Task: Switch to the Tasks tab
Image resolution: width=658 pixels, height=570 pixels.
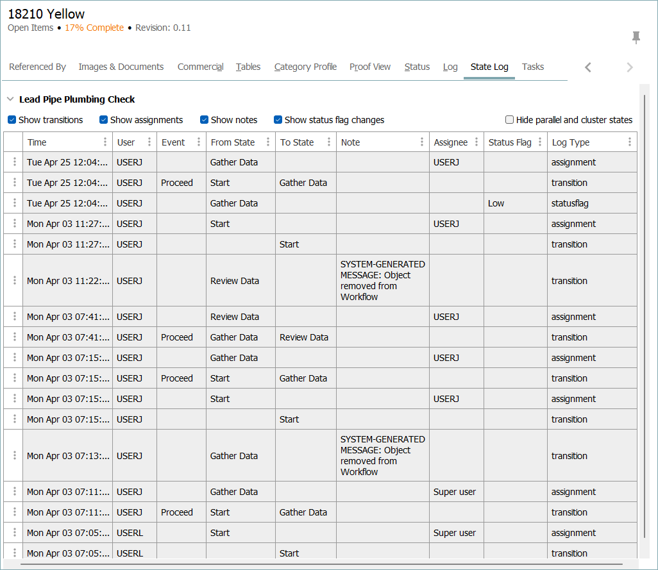Action: point(532,67)
